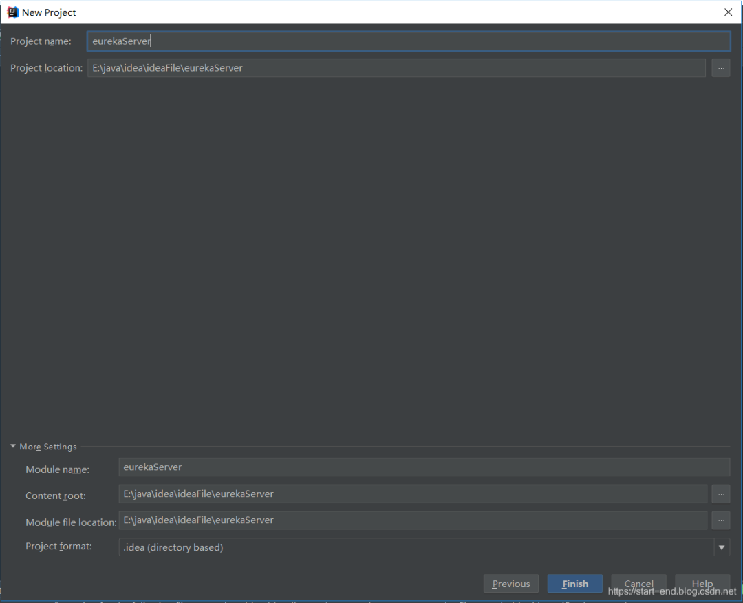Screen dimensions: 743x603
Task: Close the New Project window
Action: (729, 12)
